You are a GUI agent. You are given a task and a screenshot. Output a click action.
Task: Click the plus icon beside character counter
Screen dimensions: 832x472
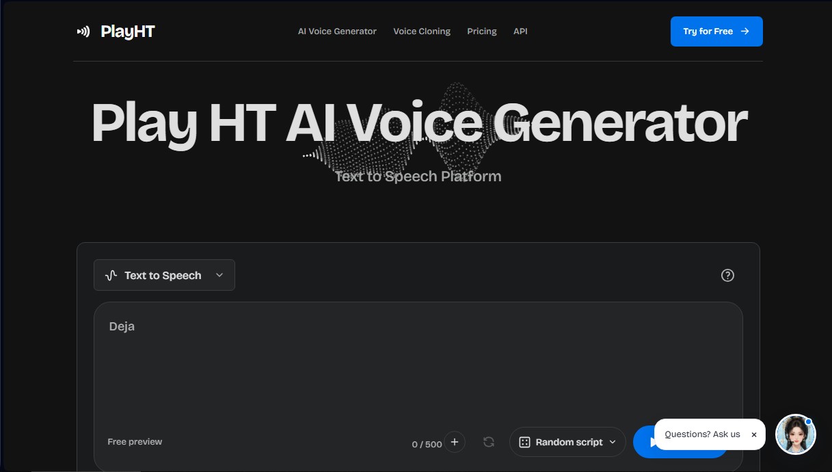point(455,442)
